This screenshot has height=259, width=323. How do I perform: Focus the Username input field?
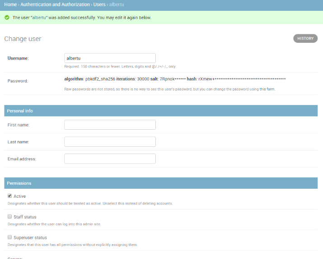110,58
